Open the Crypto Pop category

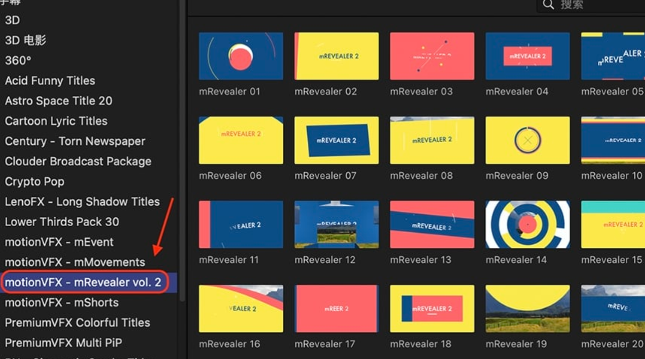coord(34,182)
